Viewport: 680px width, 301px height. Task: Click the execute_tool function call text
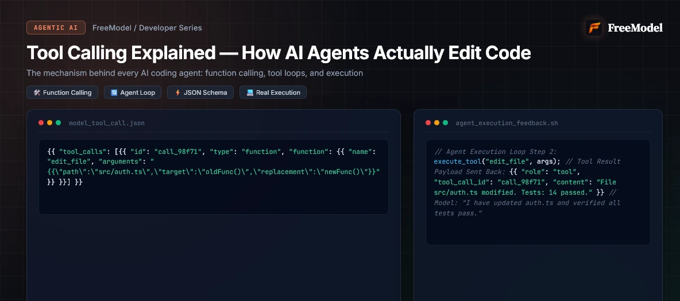point(497,161)
